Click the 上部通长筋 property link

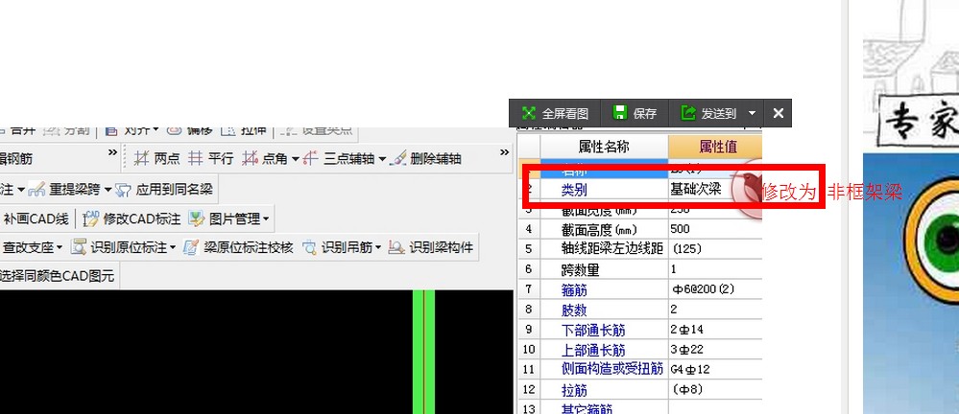pos(593,351)
